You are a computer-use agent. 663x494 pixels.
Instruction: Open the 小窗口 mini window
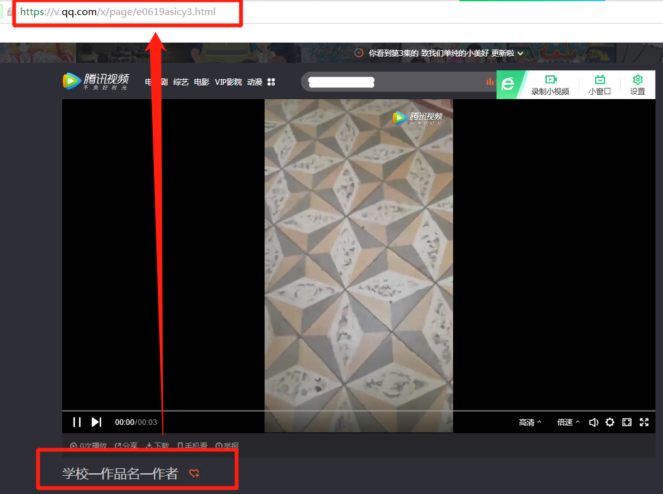[x=600, y=85]
